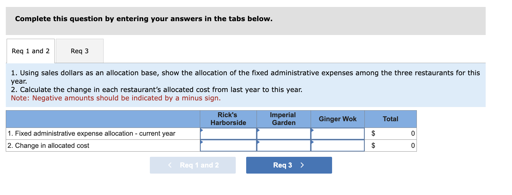This screenshot has height=195, width=512.
Task: Select the Req 1 and 2 tab
Action: 30,51
